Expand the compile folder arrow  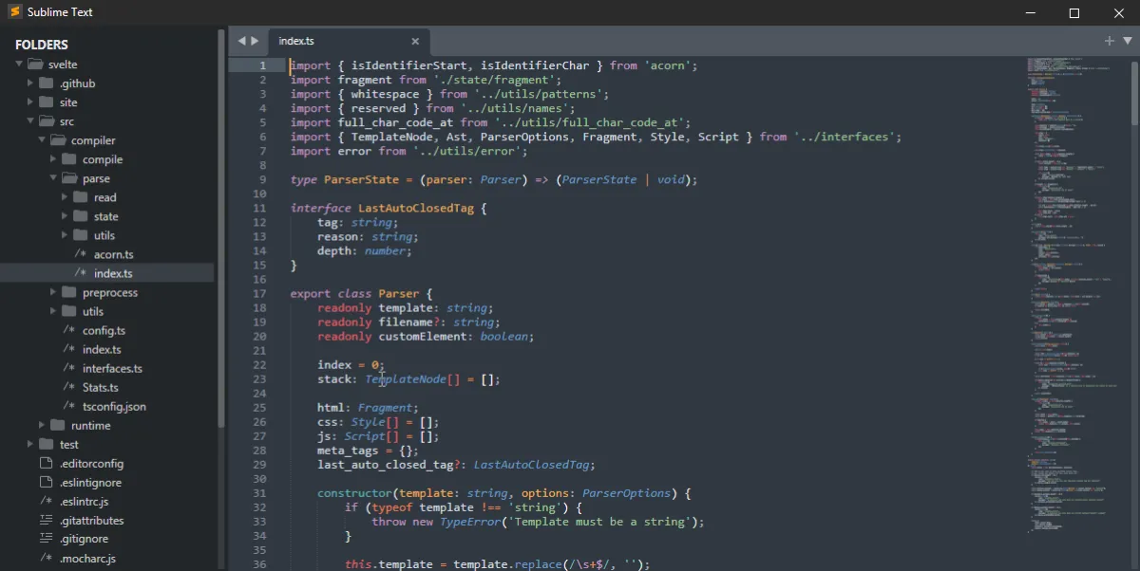(x=54, y=159)
